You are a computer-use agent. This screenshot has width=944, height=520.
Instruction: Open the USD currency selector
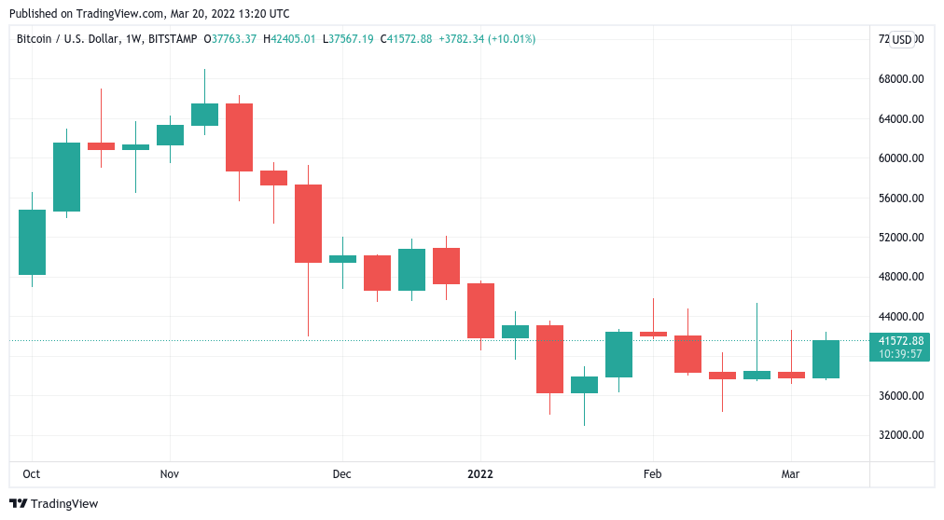point(901,39)
